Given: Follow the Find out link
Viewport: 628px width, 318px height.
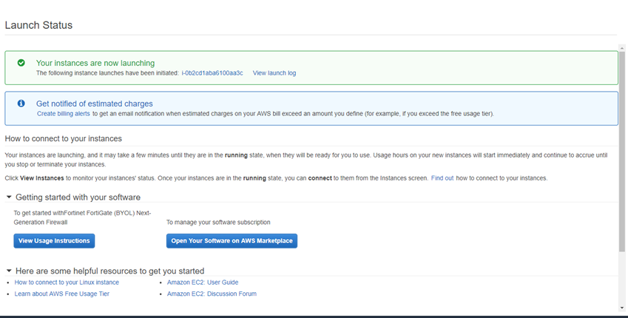Looking at the screenshot, I should [442, 178].
